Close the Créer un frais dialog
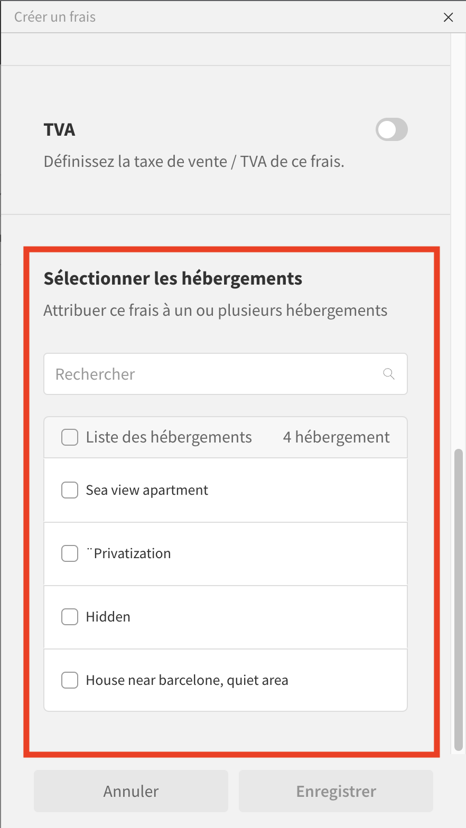The height and width of the screenshot is (828, 466). point(448,17)
